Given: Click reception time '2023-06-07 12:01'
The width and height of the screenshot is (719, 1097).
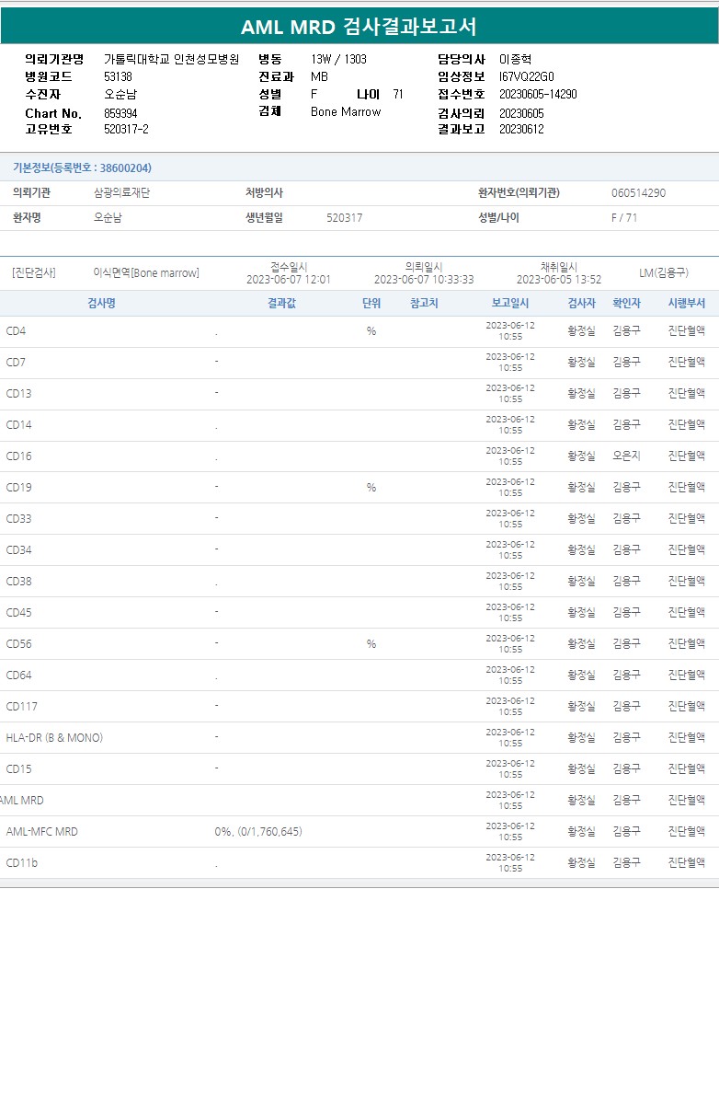Looking at the screenshot, I should point(289,280).
